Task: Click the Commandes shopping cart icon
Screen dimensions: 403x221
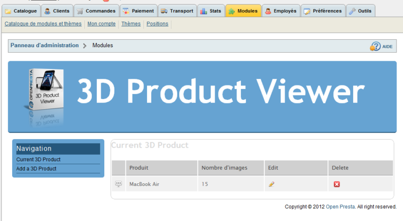Action: click(80, 11)
